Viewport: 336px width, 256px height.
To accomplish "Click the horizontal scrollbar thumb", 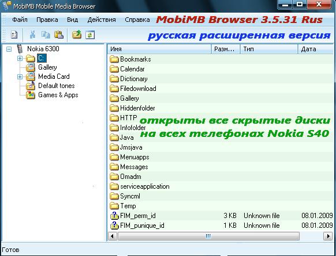I will (x=208, y=236).
